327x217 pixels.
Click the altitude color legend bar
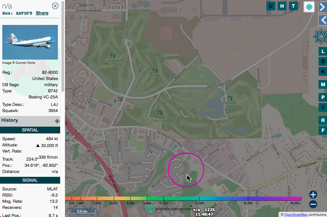(183, 199)
